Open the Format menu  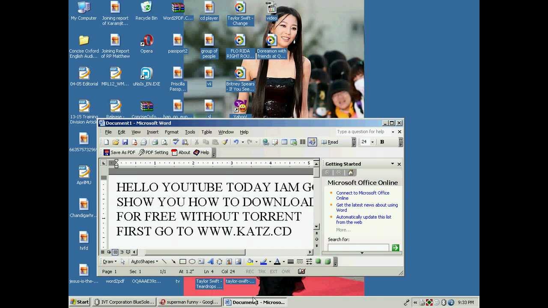(x=171, y=132)
